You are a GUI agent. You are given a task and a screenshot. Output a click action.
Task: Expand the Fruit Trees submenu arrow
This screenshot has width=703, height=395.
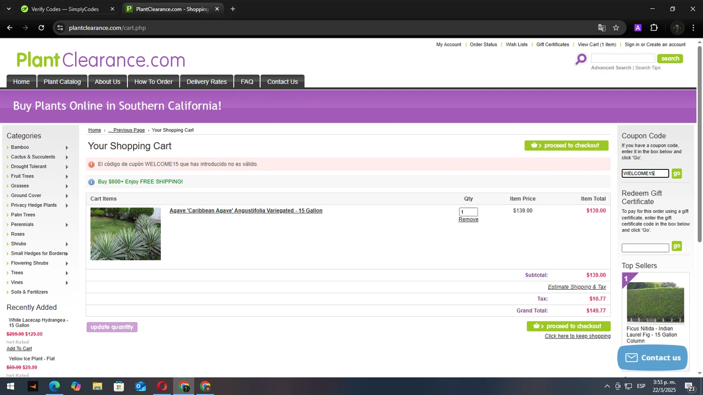click(x=67, y=176)
